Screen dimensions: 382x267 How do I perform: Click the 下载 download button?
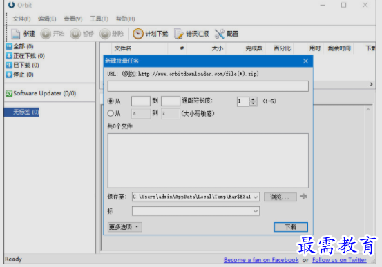(291, 227)
